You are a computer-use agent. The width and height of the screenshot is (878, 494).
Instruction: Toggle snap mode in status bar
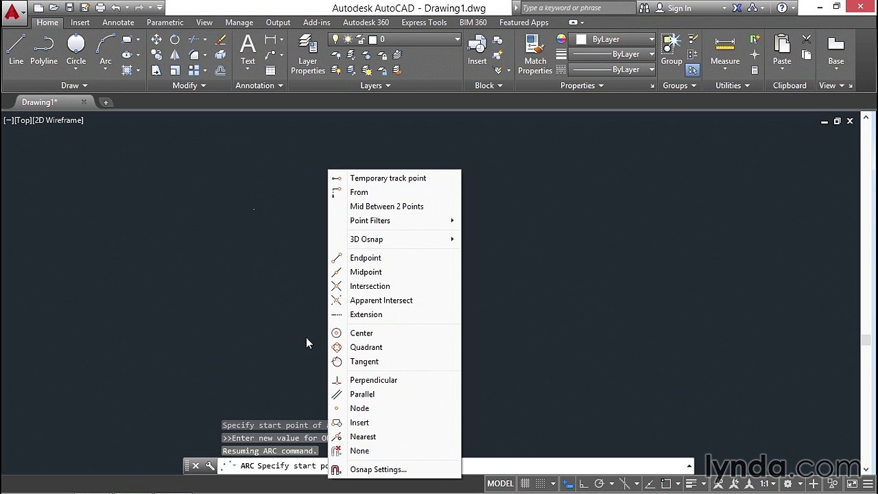coord(540,484)
